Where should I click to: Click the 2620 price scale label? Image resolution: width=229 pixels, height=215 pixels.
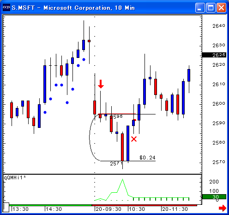click(219, 65)
